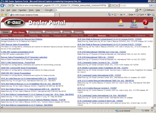Open the Home button dropdown arrow
Screen dimensions: 156x113
(x=112, y=15)
